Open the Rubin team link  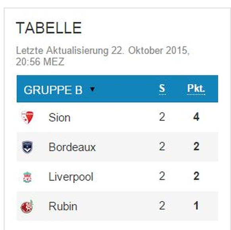(63, 207)
